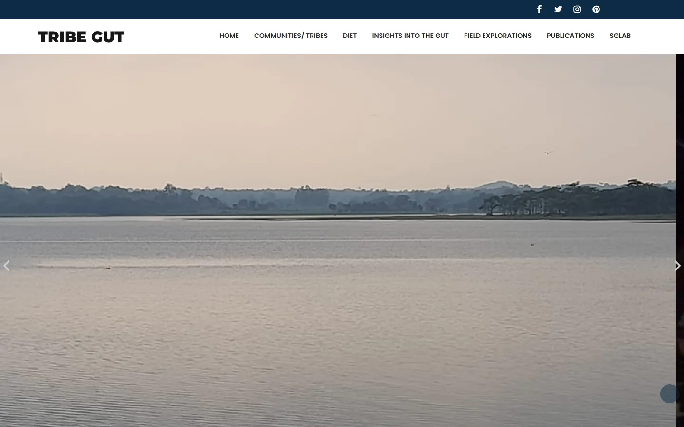Screen dimensions: 684x427
Task: Open COMMUNITIES/ TRIBES menu item
Action: [291, 36]
